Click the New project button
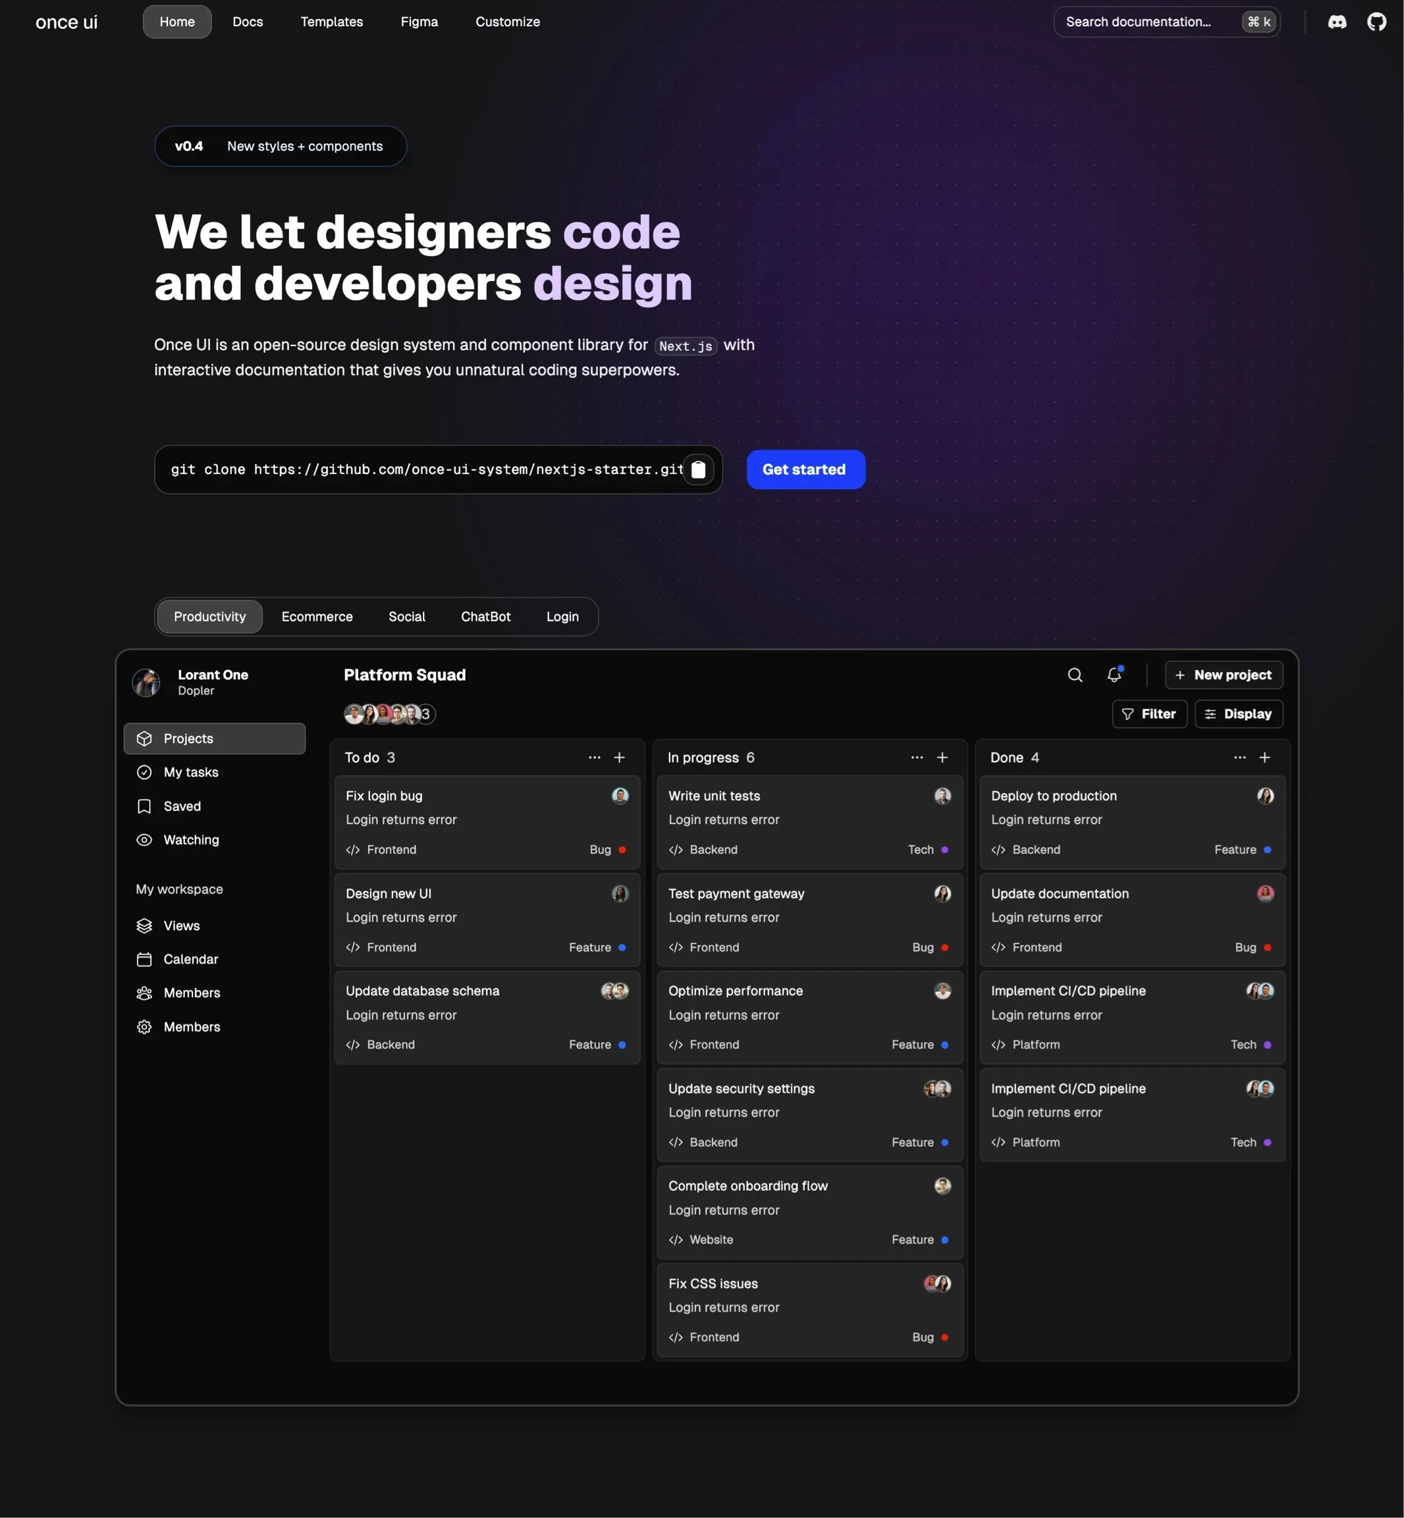The height and width of the screenshot is (1518, 1404). click(x=1223, y=675)
